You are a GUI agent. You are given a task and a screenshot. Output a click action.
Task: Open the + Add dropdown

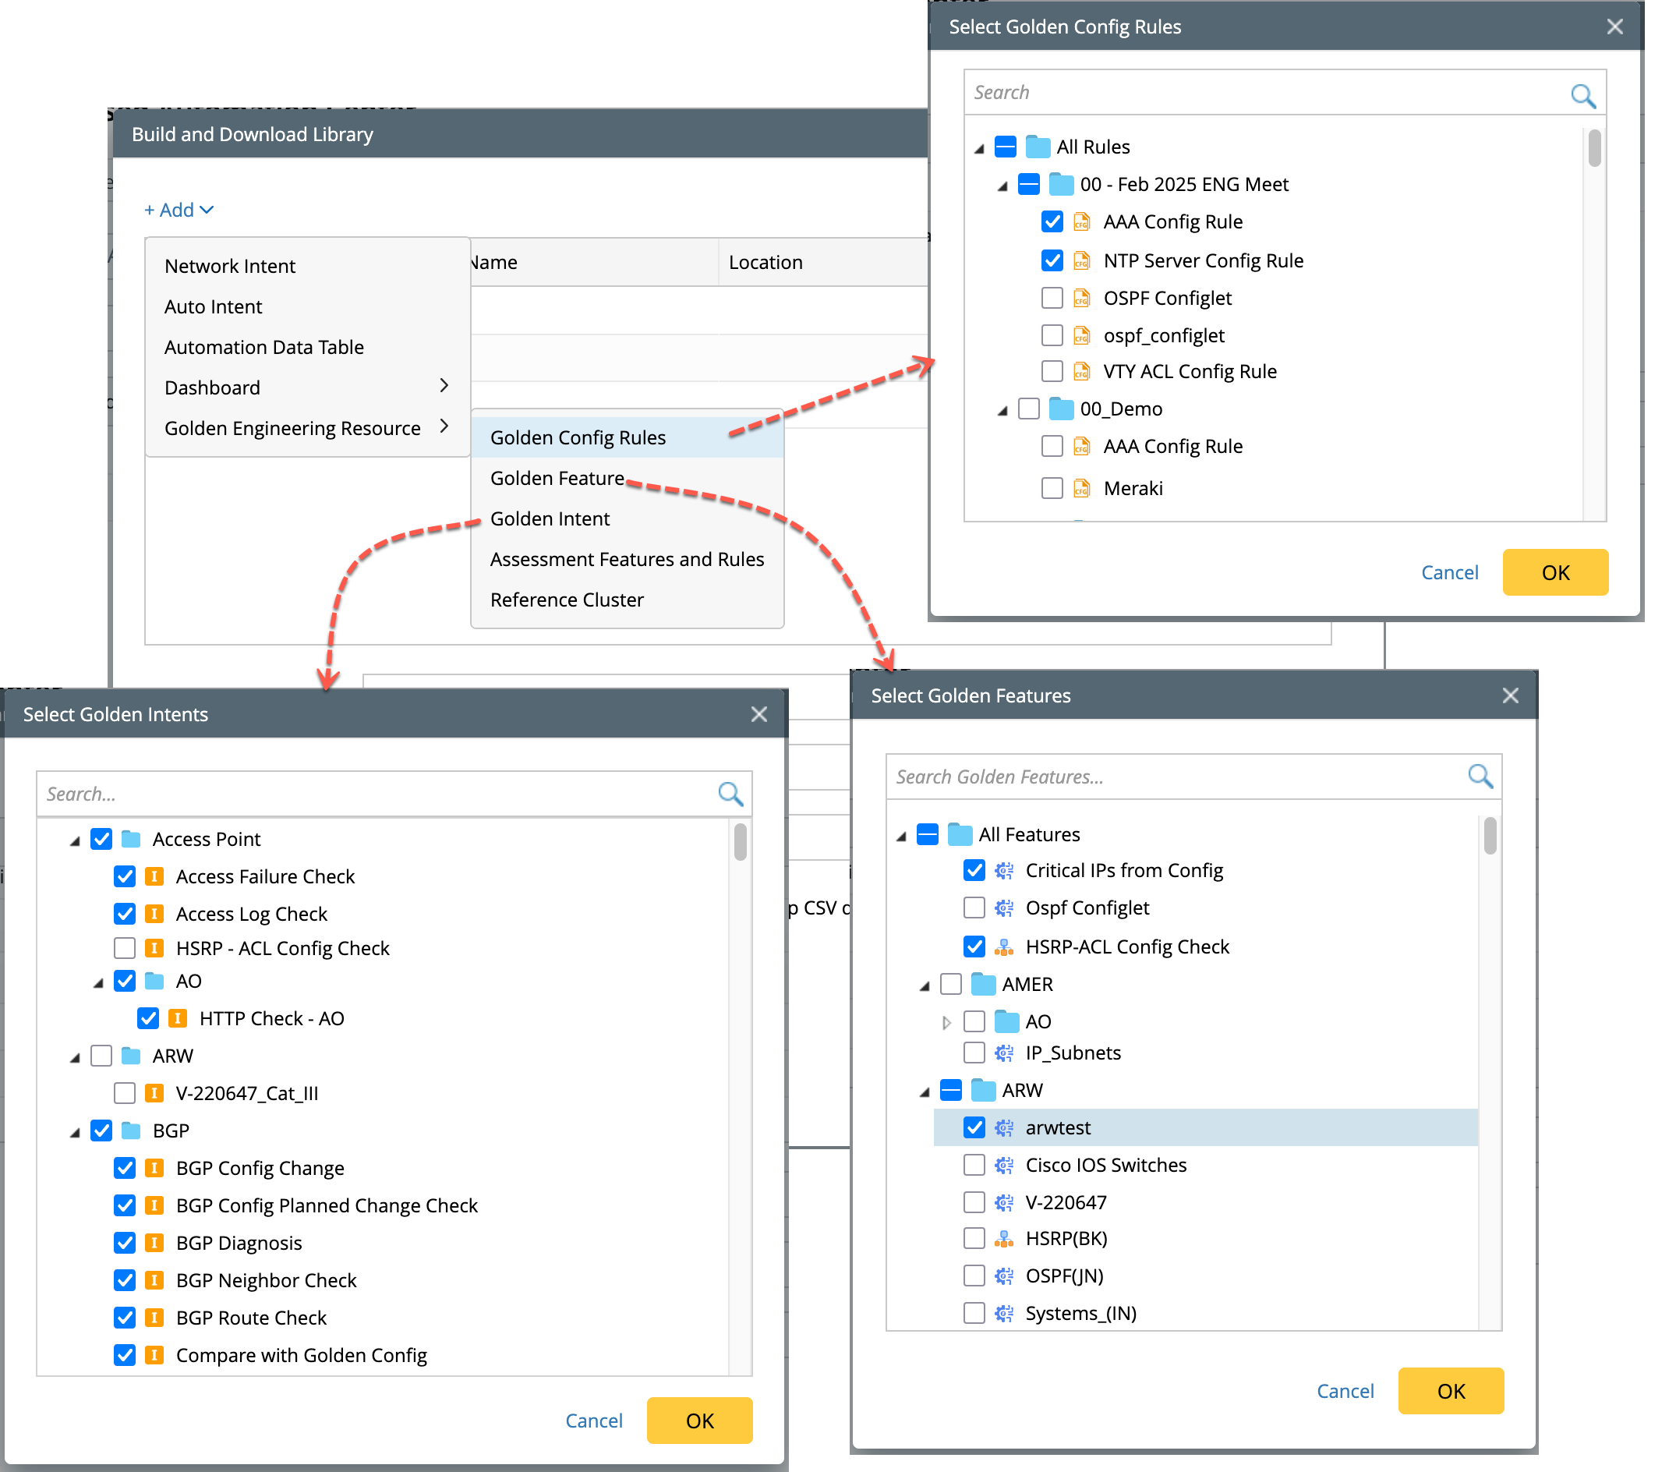click(179, 210)
